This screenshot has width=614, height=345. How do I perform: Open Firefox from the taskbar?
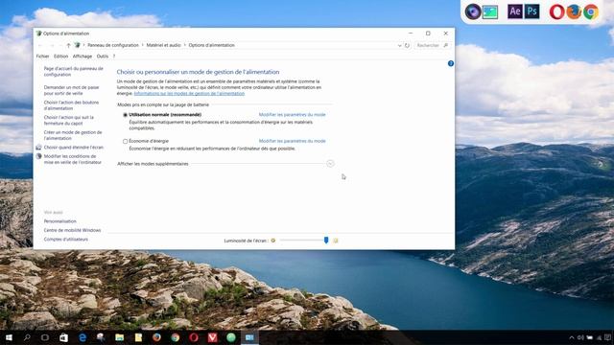point(156,337)
